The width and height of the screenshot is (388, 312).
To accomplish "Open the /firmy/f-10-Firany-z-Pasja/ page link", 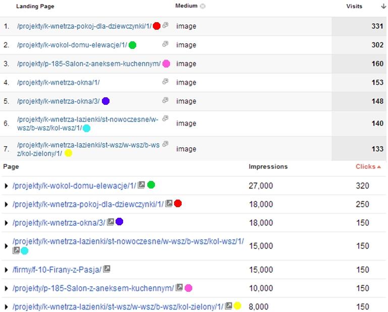I will [57, 270].
